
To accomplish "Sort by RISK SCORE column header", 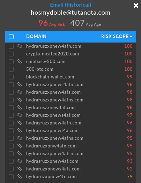I will point(115,36).
